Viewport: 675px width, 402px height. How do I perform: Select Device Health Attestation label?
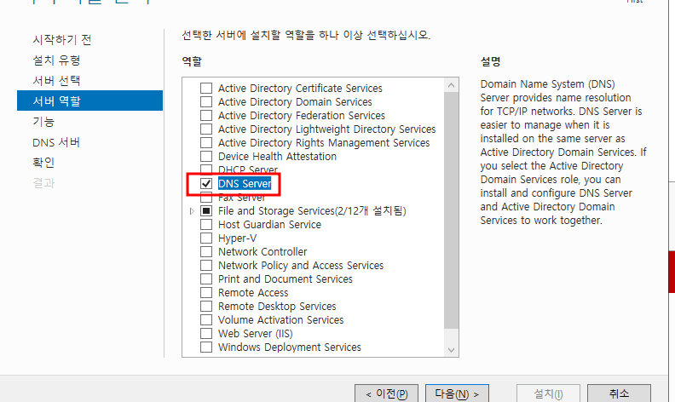point(277,156)
